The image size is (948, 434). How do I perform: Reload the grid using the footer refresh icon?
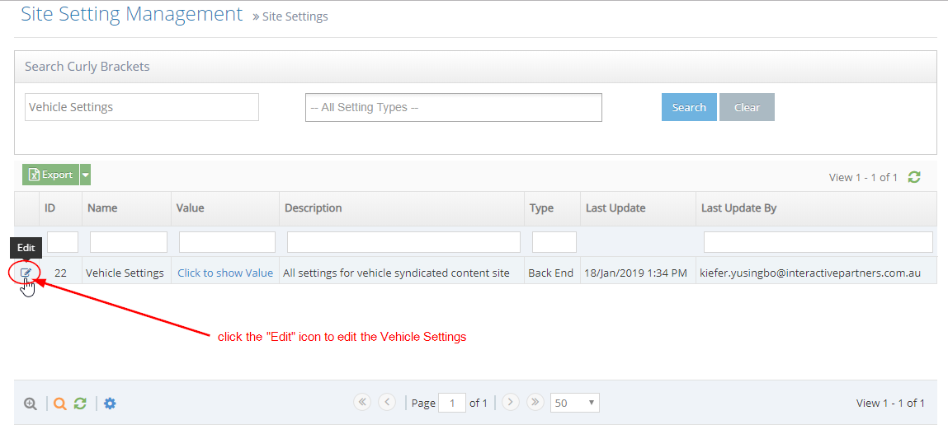click(x=80, y=404)
